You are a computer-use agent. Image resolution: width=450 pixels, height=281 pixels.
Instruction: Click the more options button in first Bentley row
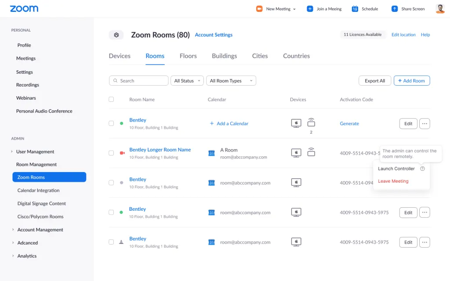click(425, 123)
